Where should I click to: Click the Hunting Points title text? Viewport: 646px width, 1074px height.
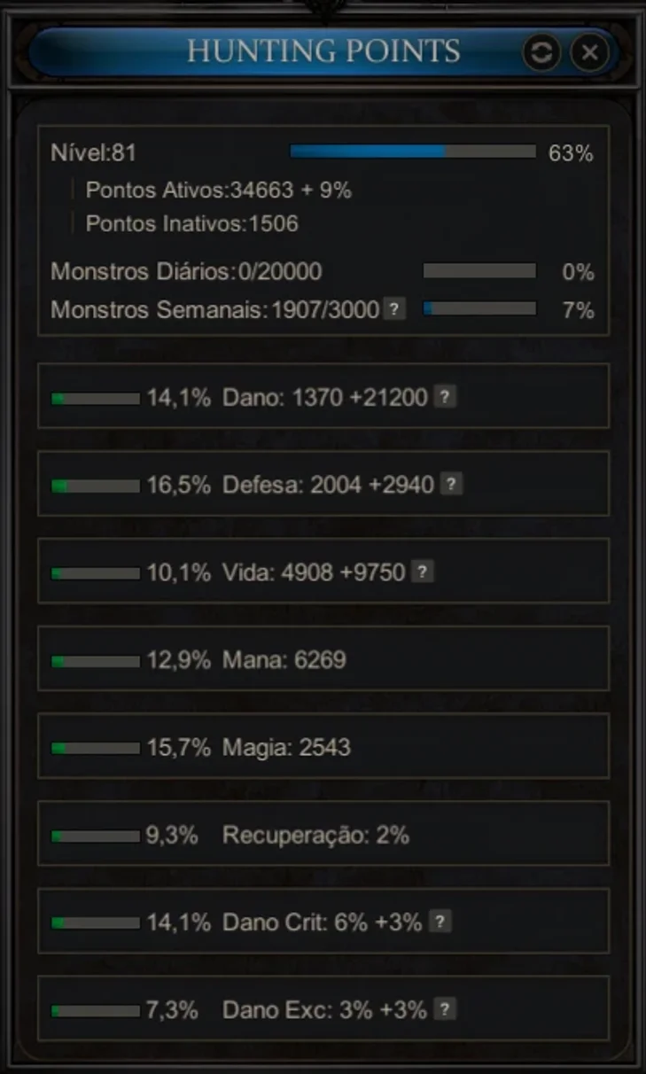(x=323, y=51)
